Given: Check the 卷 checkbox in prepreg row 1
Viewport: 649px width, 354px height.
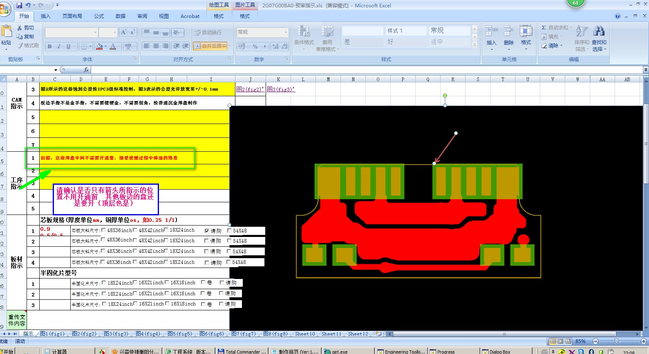Looking at the screenshot, I should point(203,282).
